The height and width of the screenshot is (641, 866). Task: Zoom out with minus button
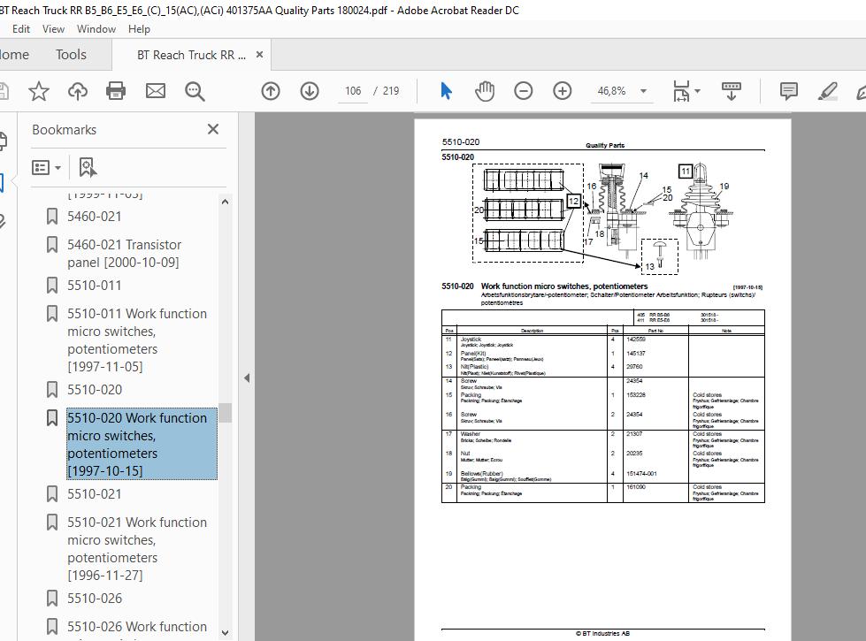(x=523, y=91)
